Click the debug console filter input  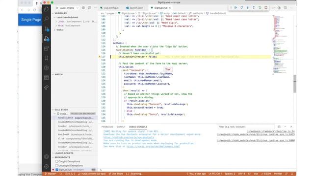click(x=246, y=127)
